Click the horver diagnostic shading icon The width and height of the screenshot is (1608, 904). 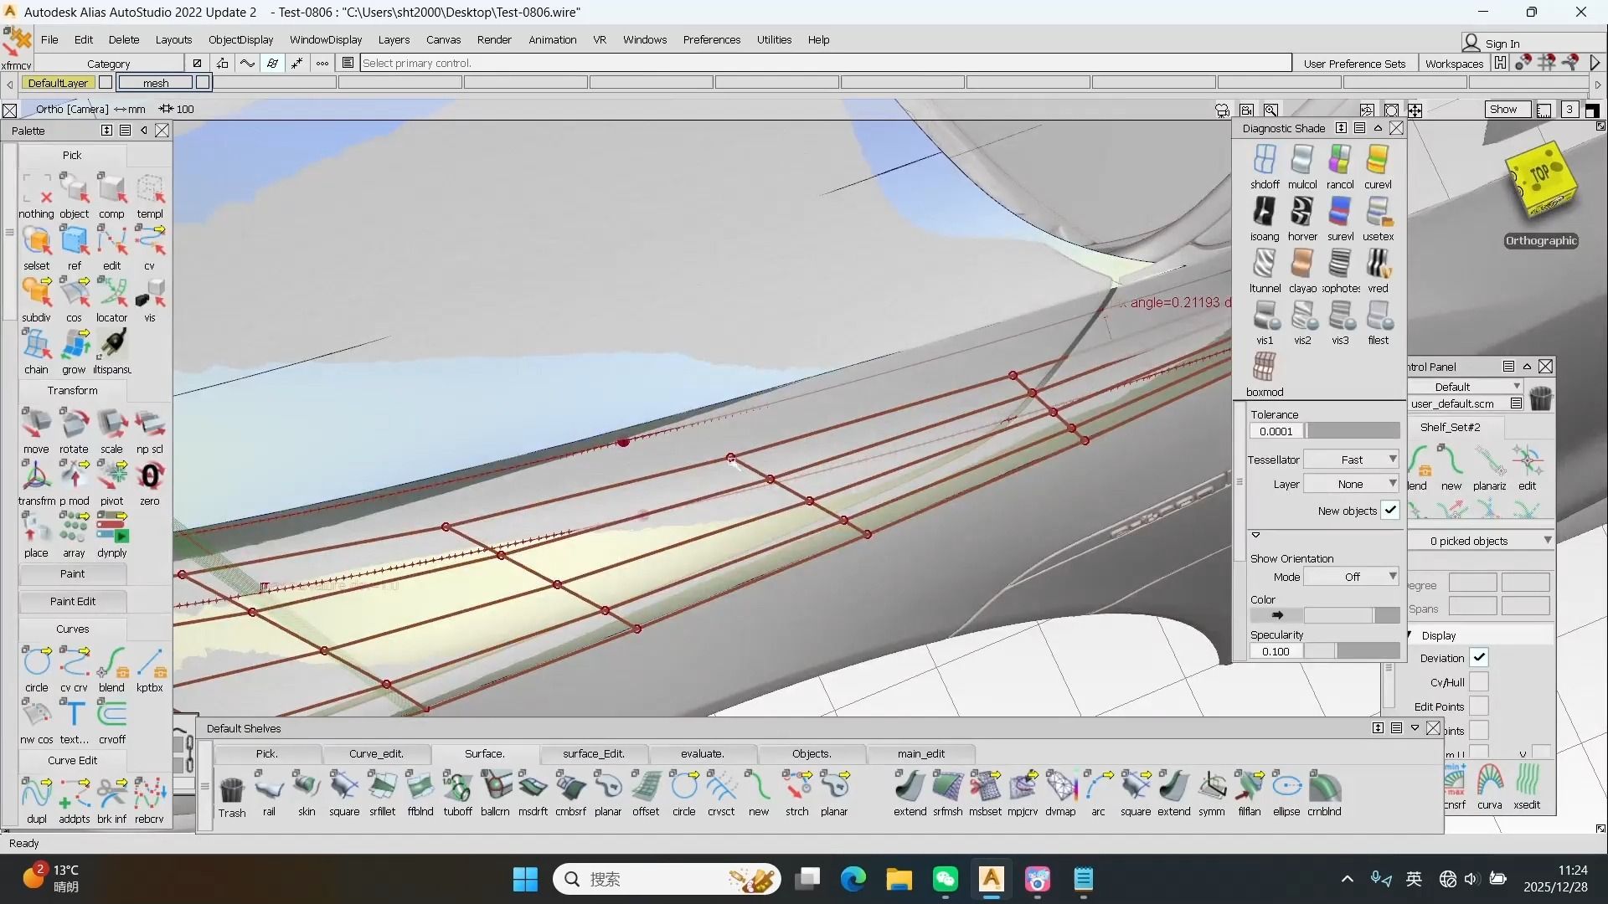[x=1301, y=213]
